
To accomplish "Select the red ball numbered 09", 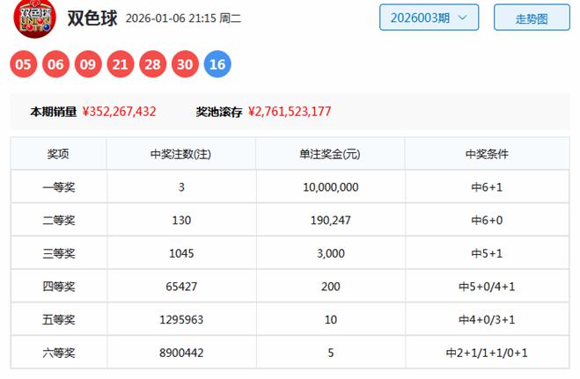I will 88,63.
